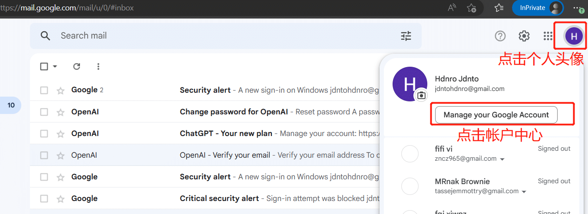Screen dimensions: 588x214
Task: Tick the select-all checkbox in the toolbar
Action: 44,66
